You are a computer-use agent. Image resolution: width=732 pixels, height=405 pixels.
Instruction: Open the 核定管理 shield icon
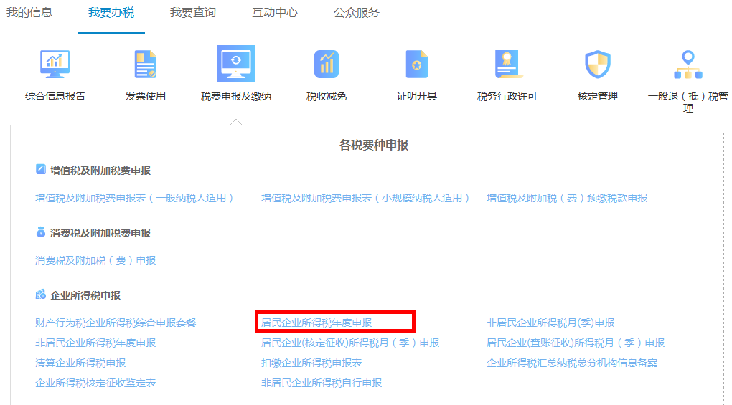(598, 65)
